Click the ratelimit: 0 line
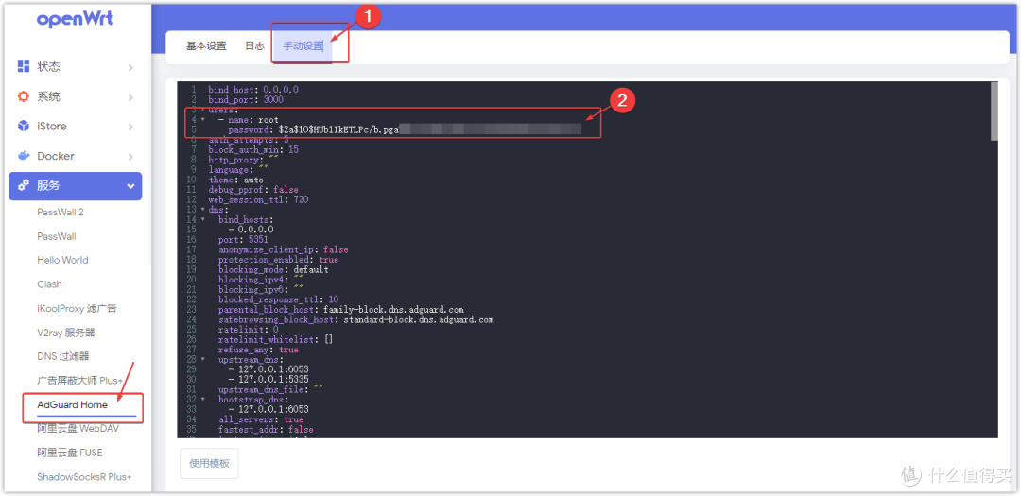Image resolution: width=1021 pixels, height=496 pixels. [x=248, y=330]
